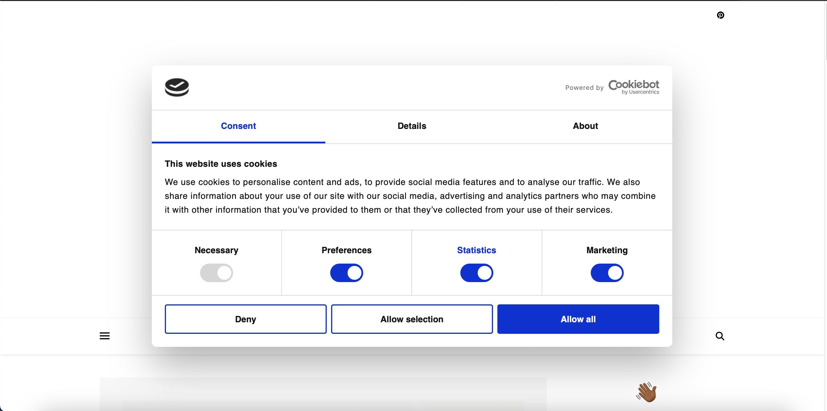Image resolution: width=827 pixels, height=411 pixels.
Task: Toggle the Necessary cookies switch
Action: point(216,273)
